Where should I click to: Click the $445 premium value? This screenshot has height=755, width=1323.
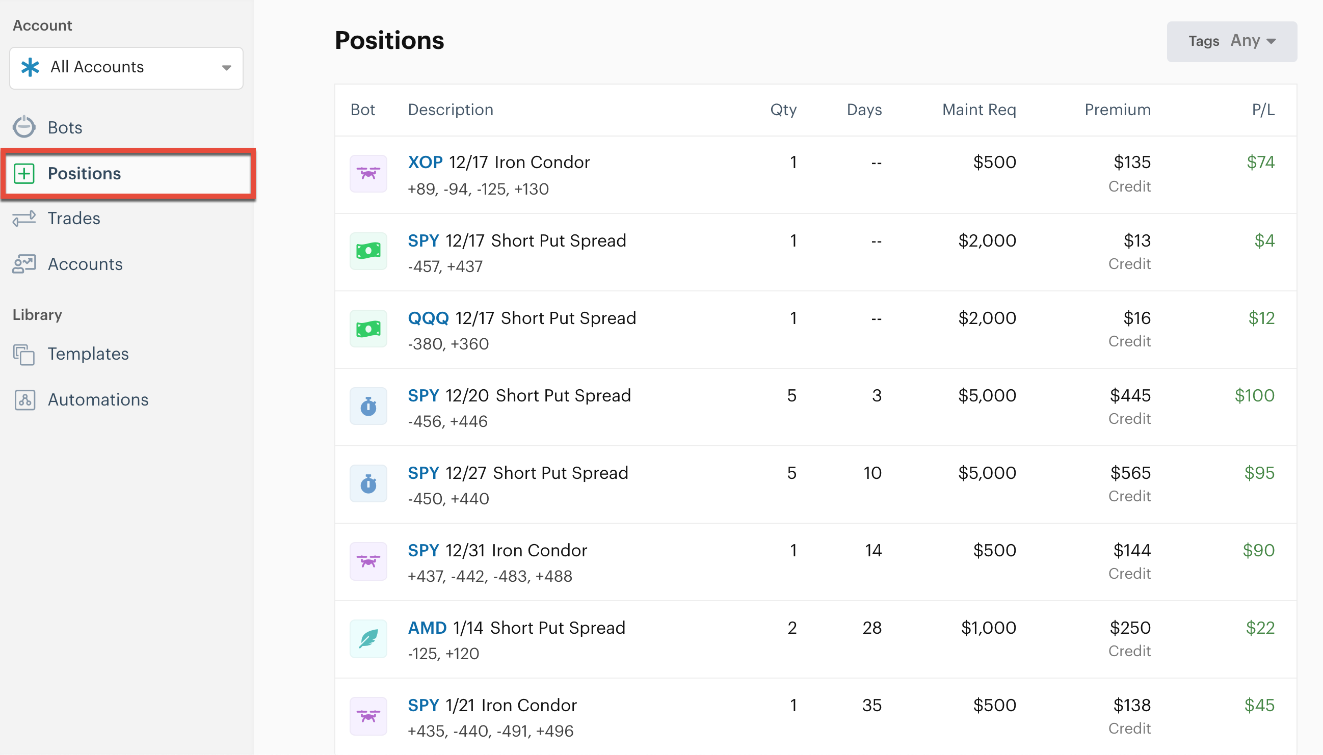click(x=1130, y=396)
